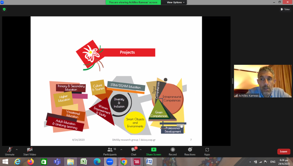Click the green Share Screen icon

coord(153,150)
